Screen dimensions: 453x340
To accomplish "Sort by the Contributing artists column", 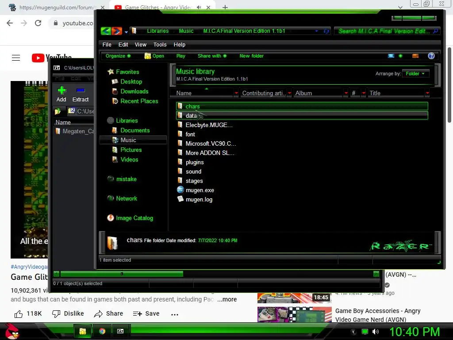I will (264, 93).
